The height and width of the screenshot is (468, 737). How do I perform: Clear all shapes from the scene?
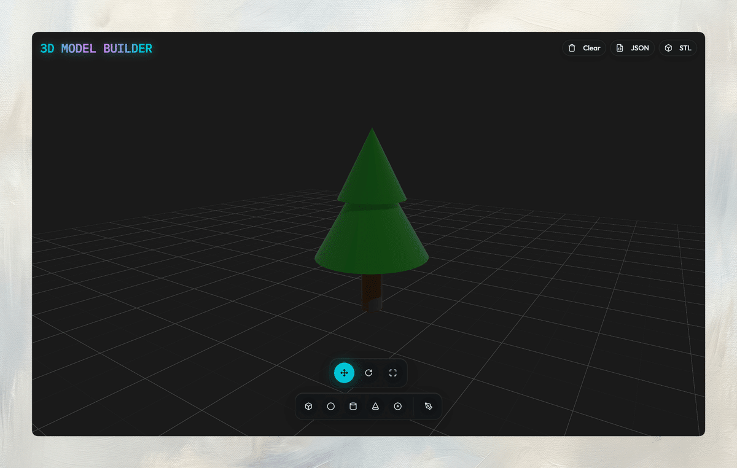tap(583, 47)
